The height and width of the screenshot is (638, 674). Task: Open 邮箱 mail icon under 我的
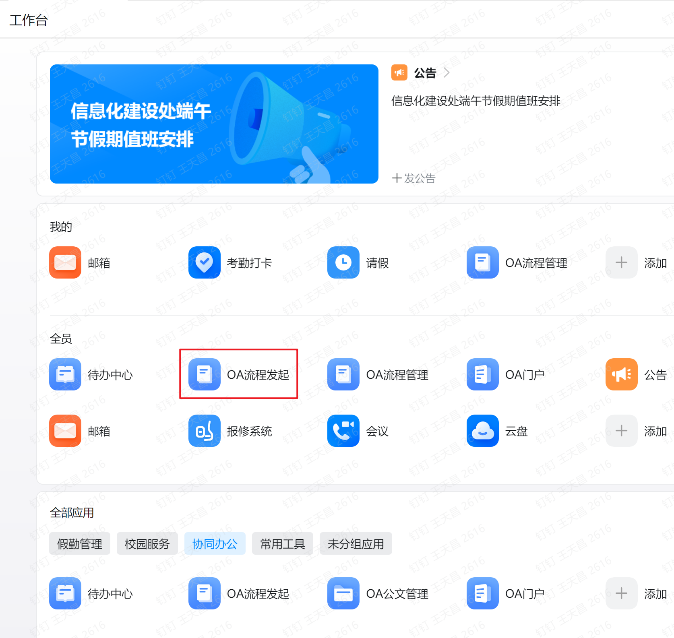point(65,262)
